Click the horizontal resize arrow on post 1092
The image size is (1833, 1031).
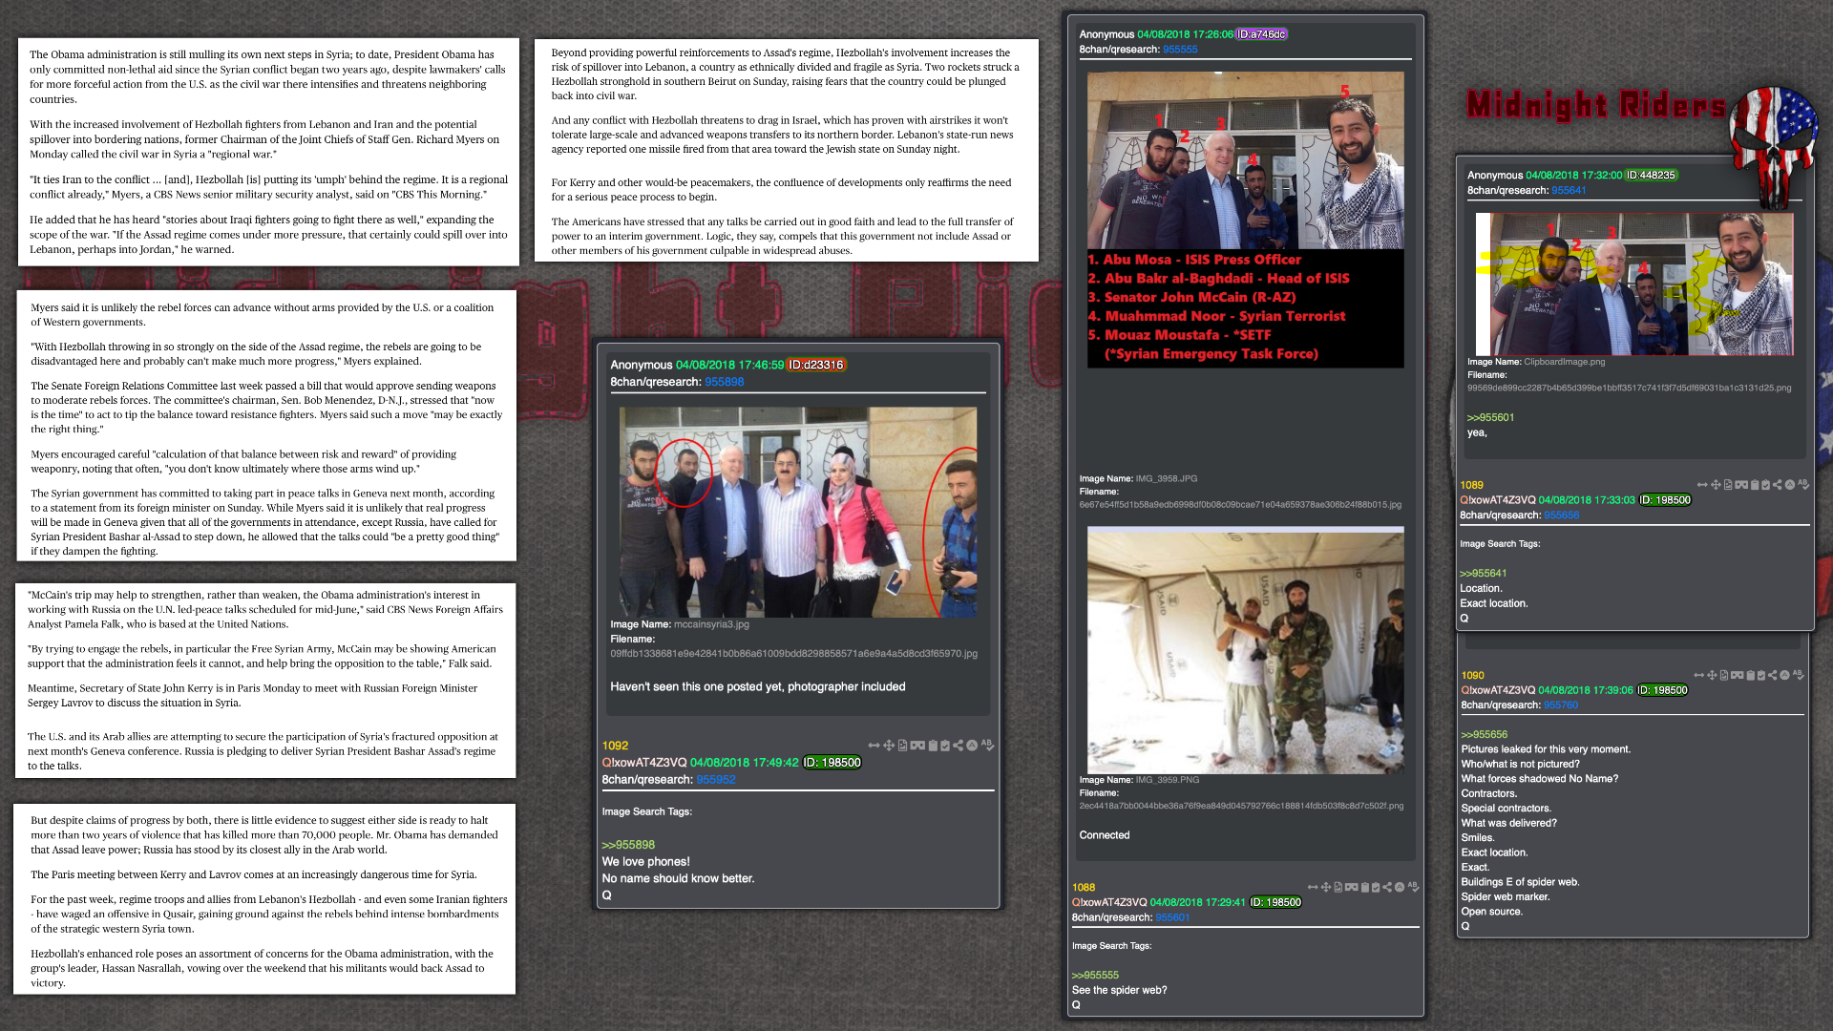point(874,745)
